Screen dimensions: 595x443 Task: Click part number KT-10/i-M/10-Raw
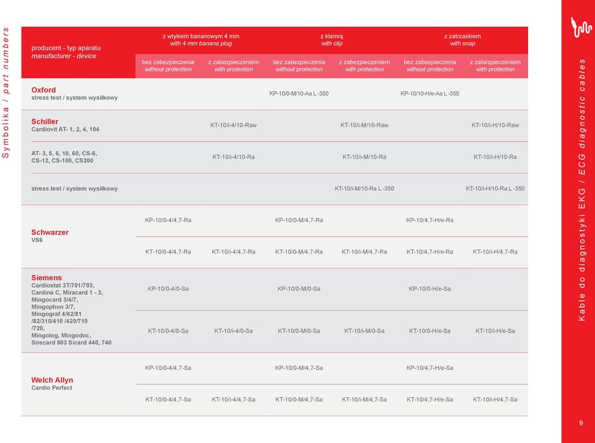click(x=364, y=125)
